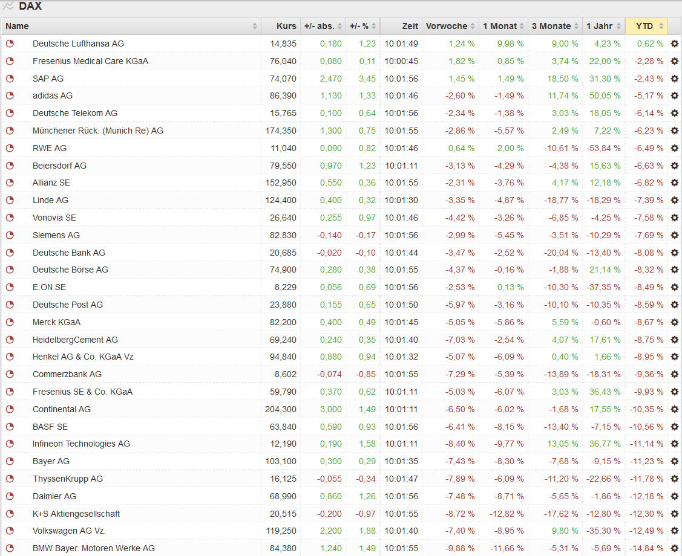Click the 3 Monate value -20,04 % for Deutsche Bank

(561, 253)
